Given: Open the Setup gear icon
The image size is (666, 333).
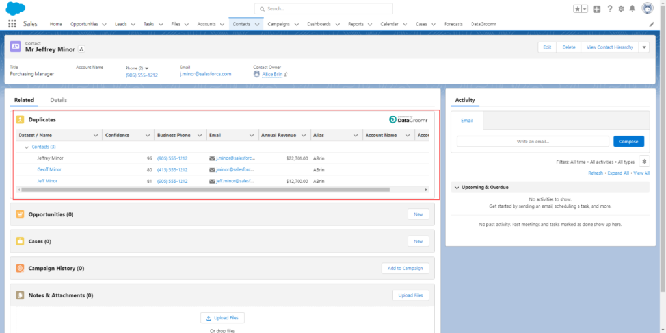Looking at the screenshot, I should 621,9.
